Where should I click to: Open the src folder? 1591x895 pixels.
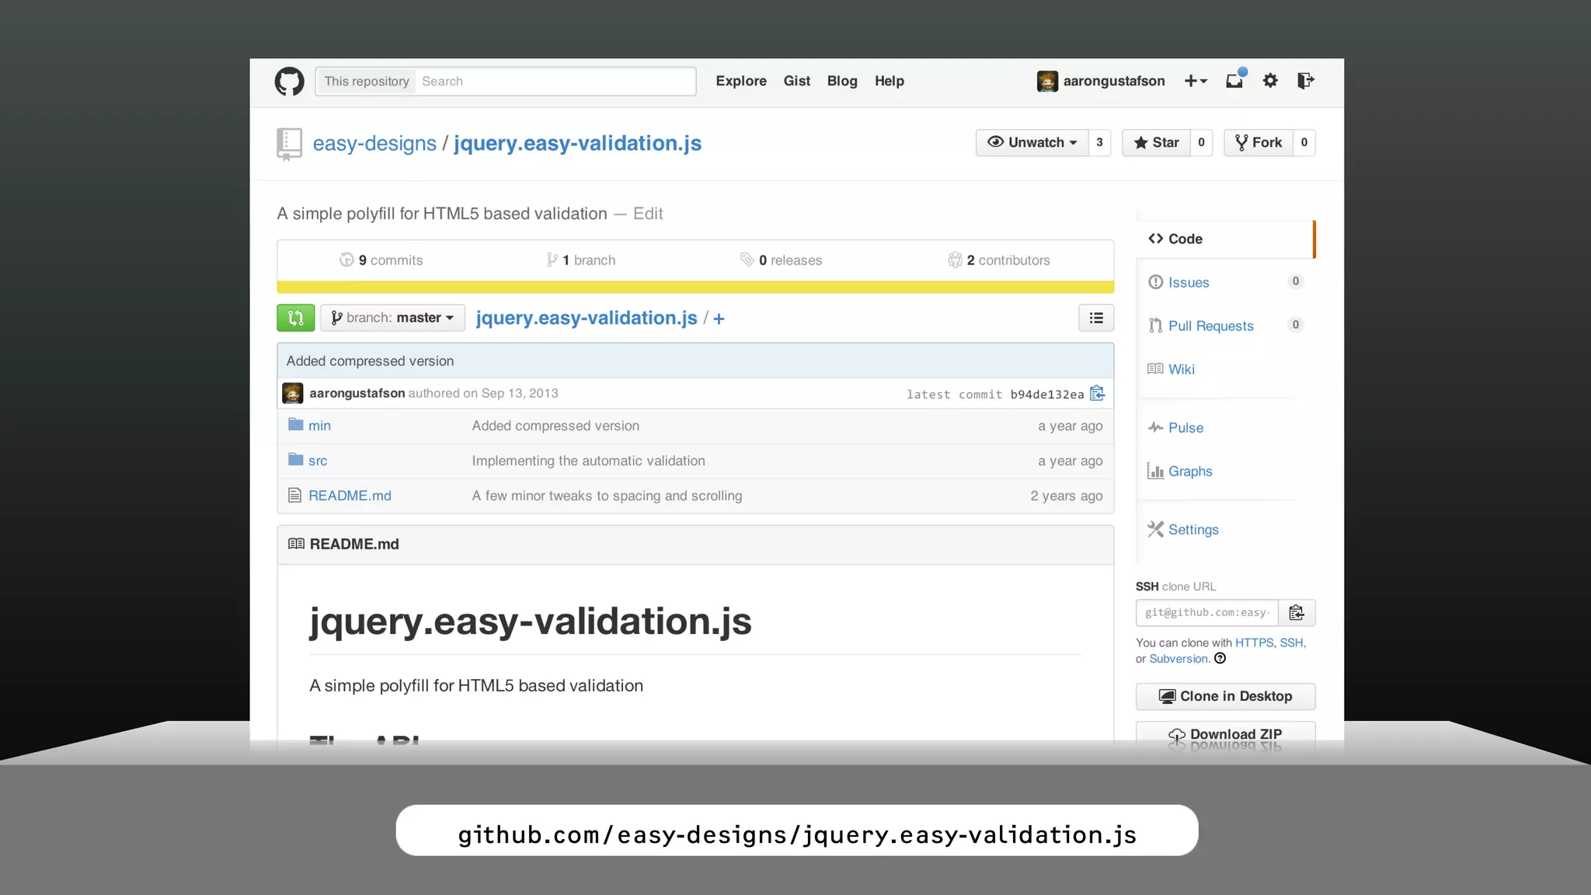[x=318, y=461]
